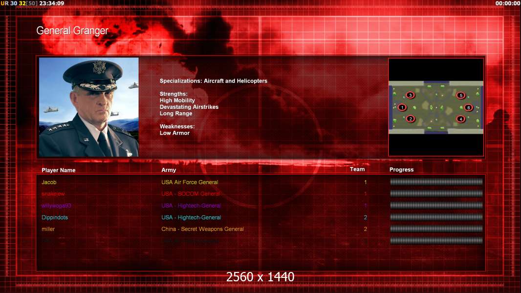The height and width of the screenshot is (293, 521).
Task: Click willywoga93's loading progress bar
Action: pyautogui.click(x=436, y=206)
